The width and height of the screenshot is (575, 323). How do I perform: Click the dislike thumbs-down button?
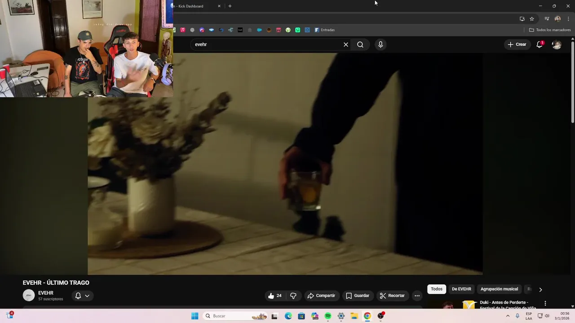[x=293, y=296]
